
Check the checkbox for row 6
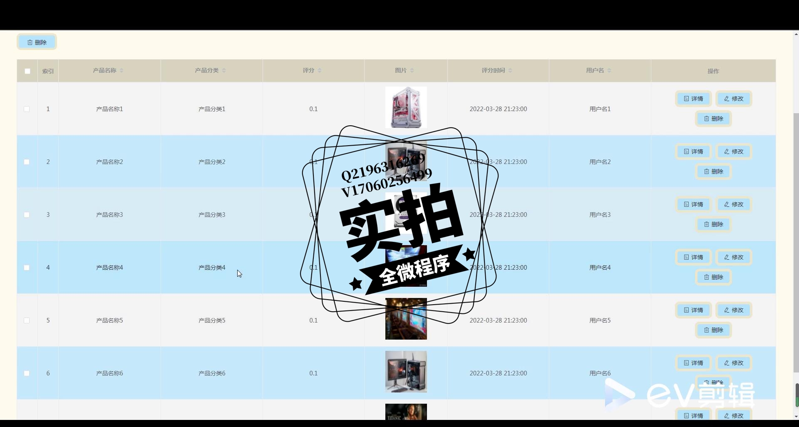click(27, 373)
